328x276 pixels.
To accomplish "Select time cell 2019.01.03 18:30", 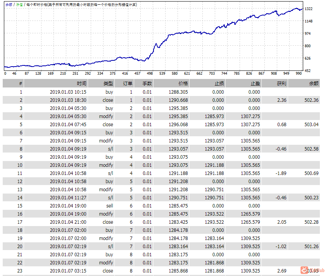I will (68, 100).
